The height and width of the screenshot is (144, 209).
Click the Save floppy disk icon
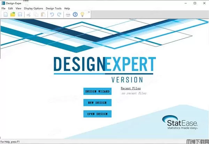tap(20, 14)
